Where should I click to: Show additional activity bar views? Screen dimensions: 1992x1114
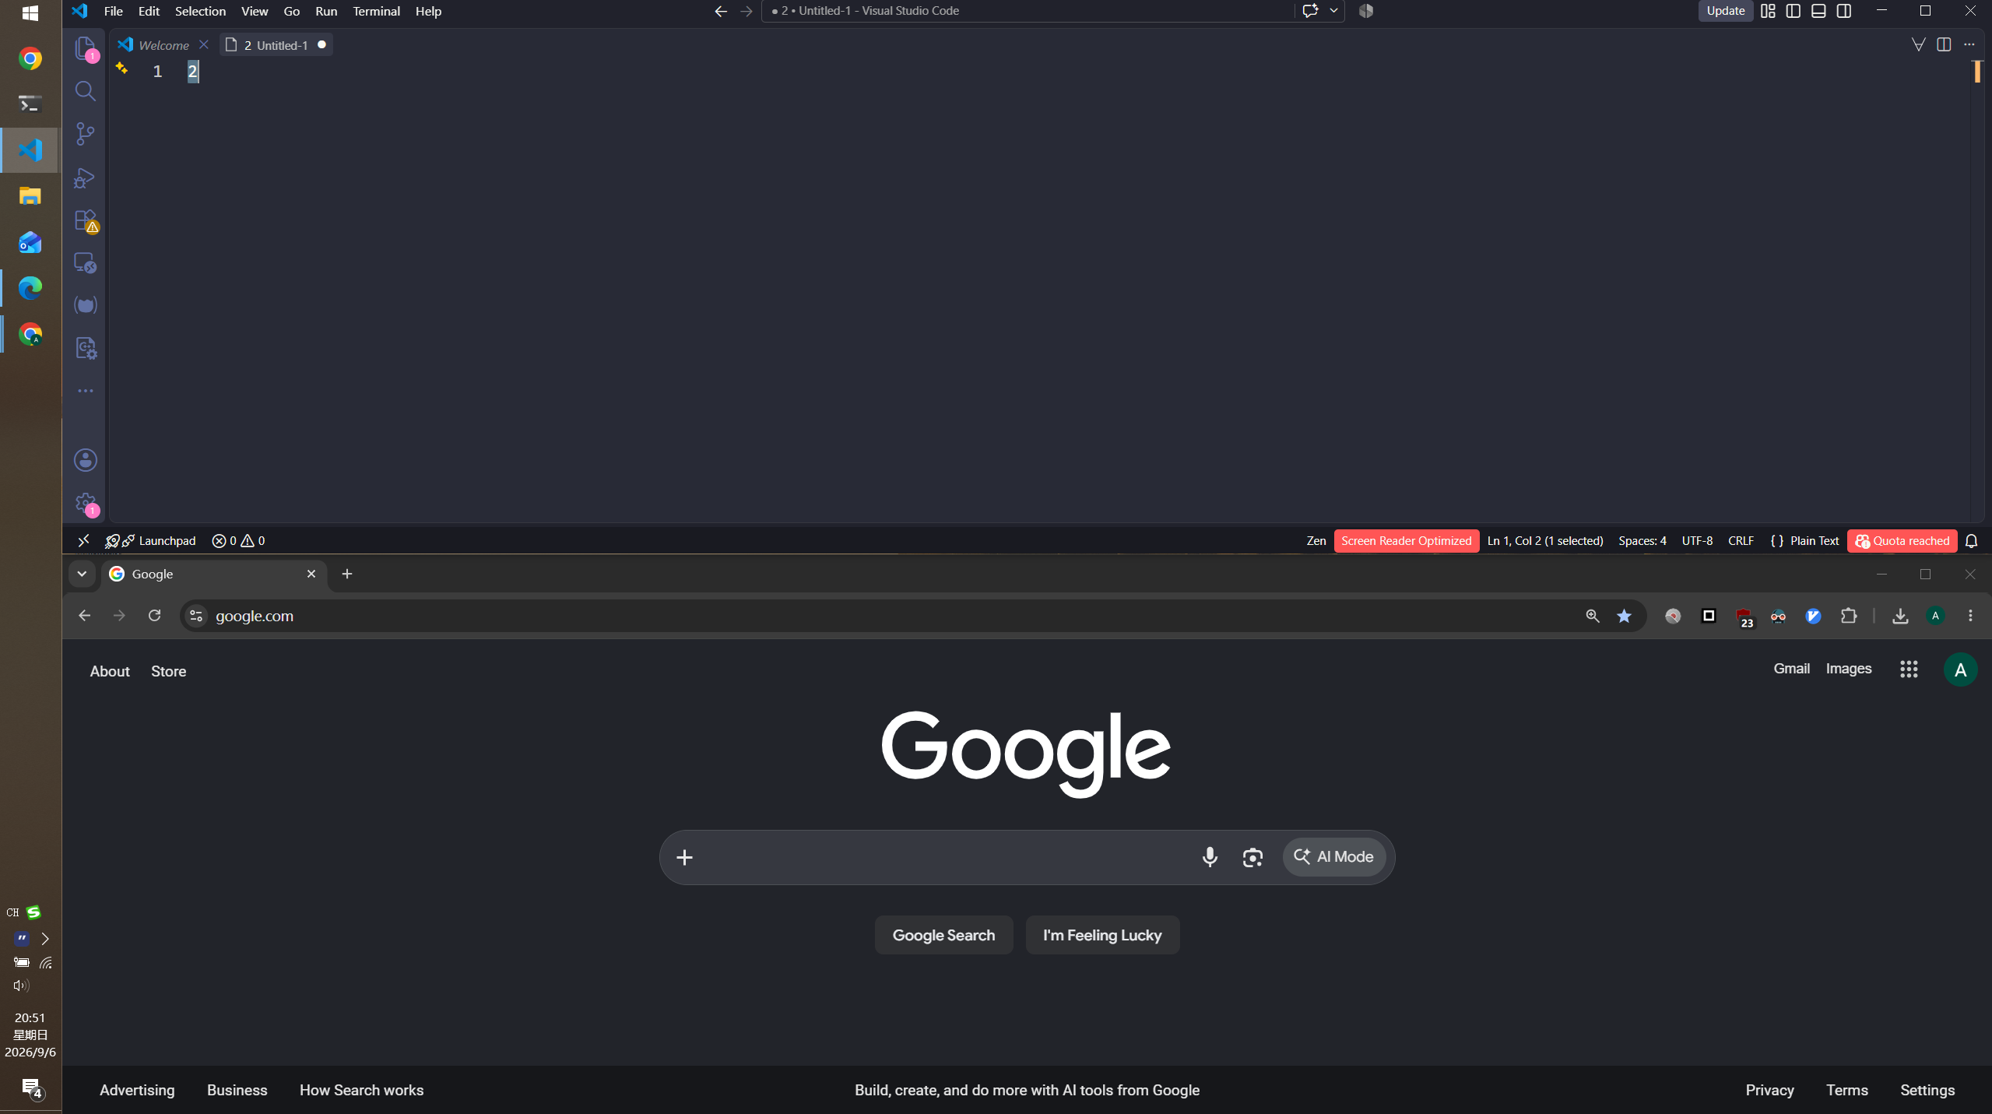pos(85,391)
